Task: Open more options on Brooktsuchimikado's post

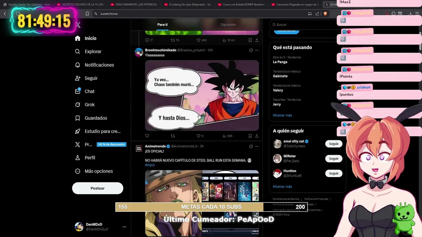Action: pos(257,50)
